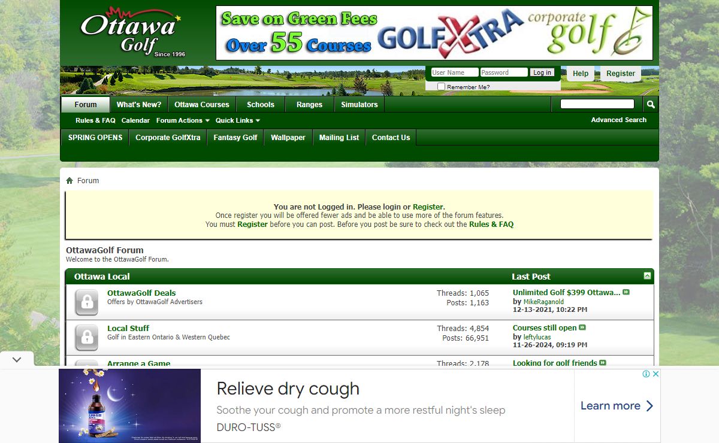Open the Local Stuff forum
The width and height of the screenshot is (719, 443).
pos(128,328)
